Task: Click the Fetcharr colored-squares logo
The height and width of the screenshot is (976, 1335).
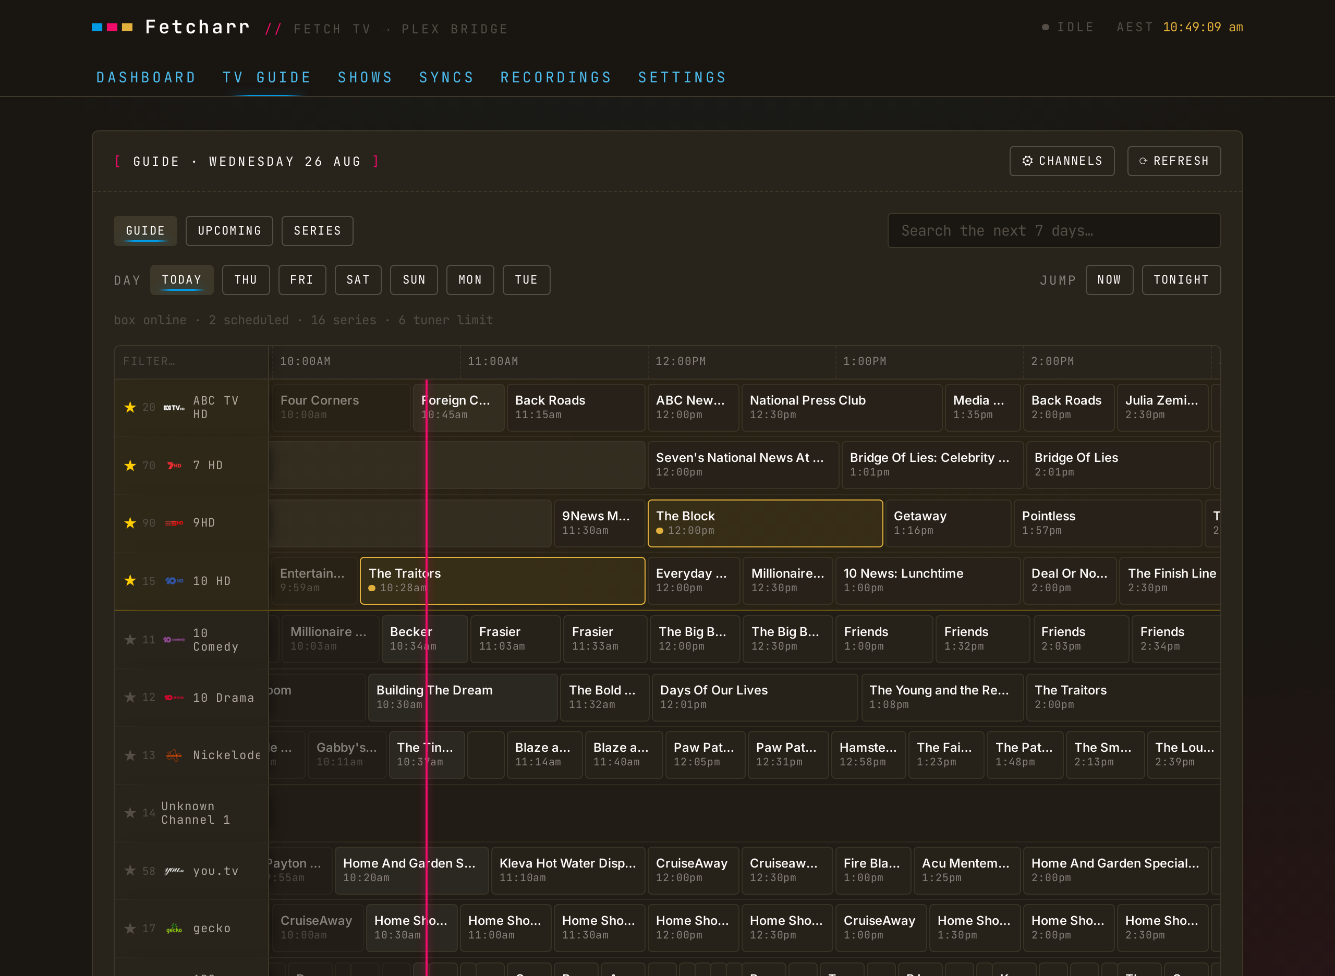Action: [x=112, y=27]
